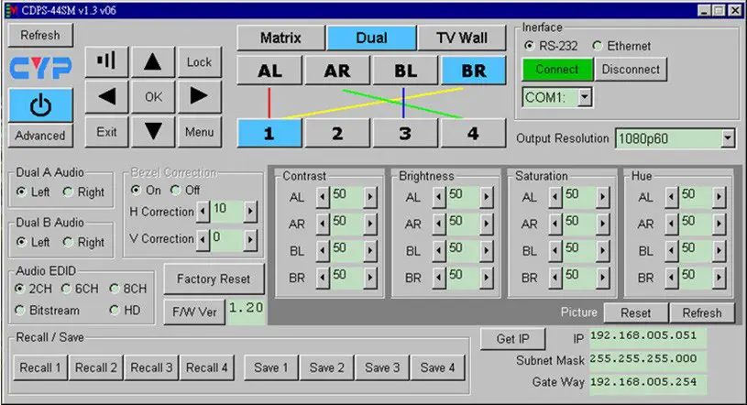The height and width of the screenshot is (405, 747).
Task: Increase V Correction with right arrow
Action: click(x=250, y=240)
